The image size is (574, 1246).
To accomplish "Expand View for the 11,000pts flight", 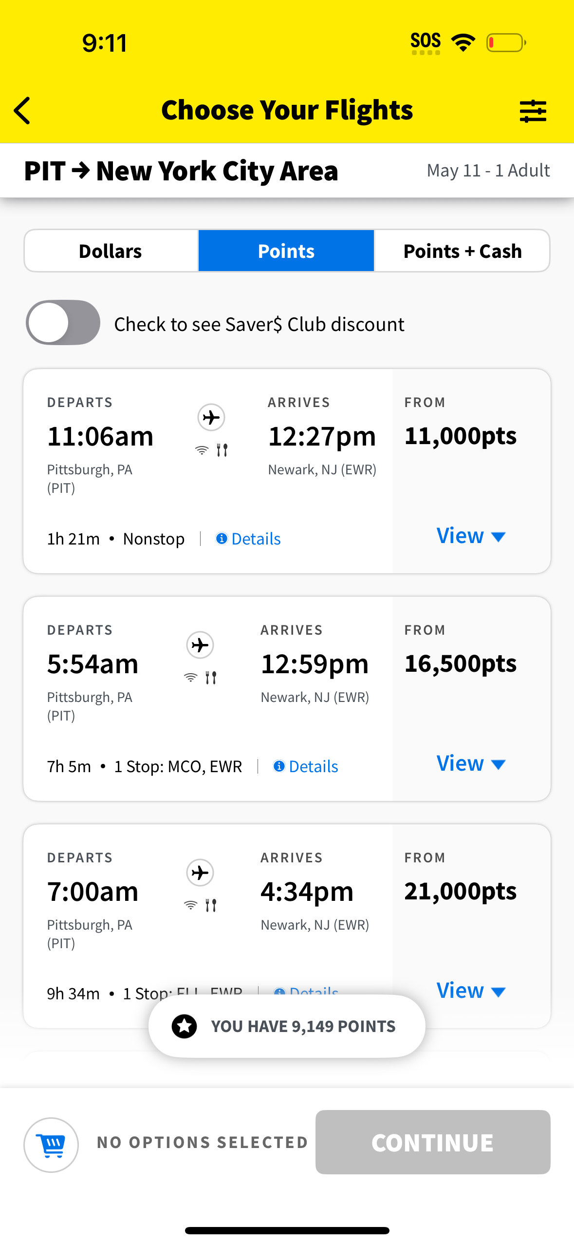I will pyautogui.click(x=470, y=536).
